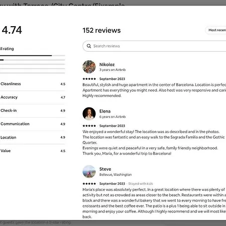Open Elena's profile photo
The height and width of the screenshot is (226, 226).
coord(89,114)
